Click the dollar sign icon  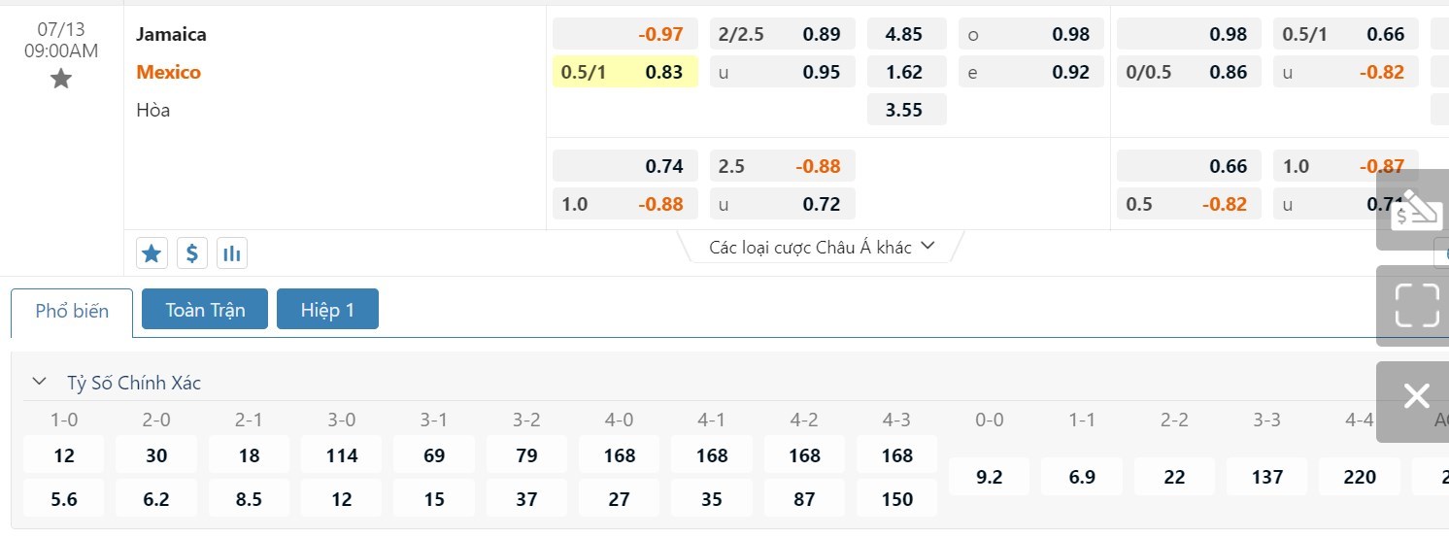click(191, 253)
